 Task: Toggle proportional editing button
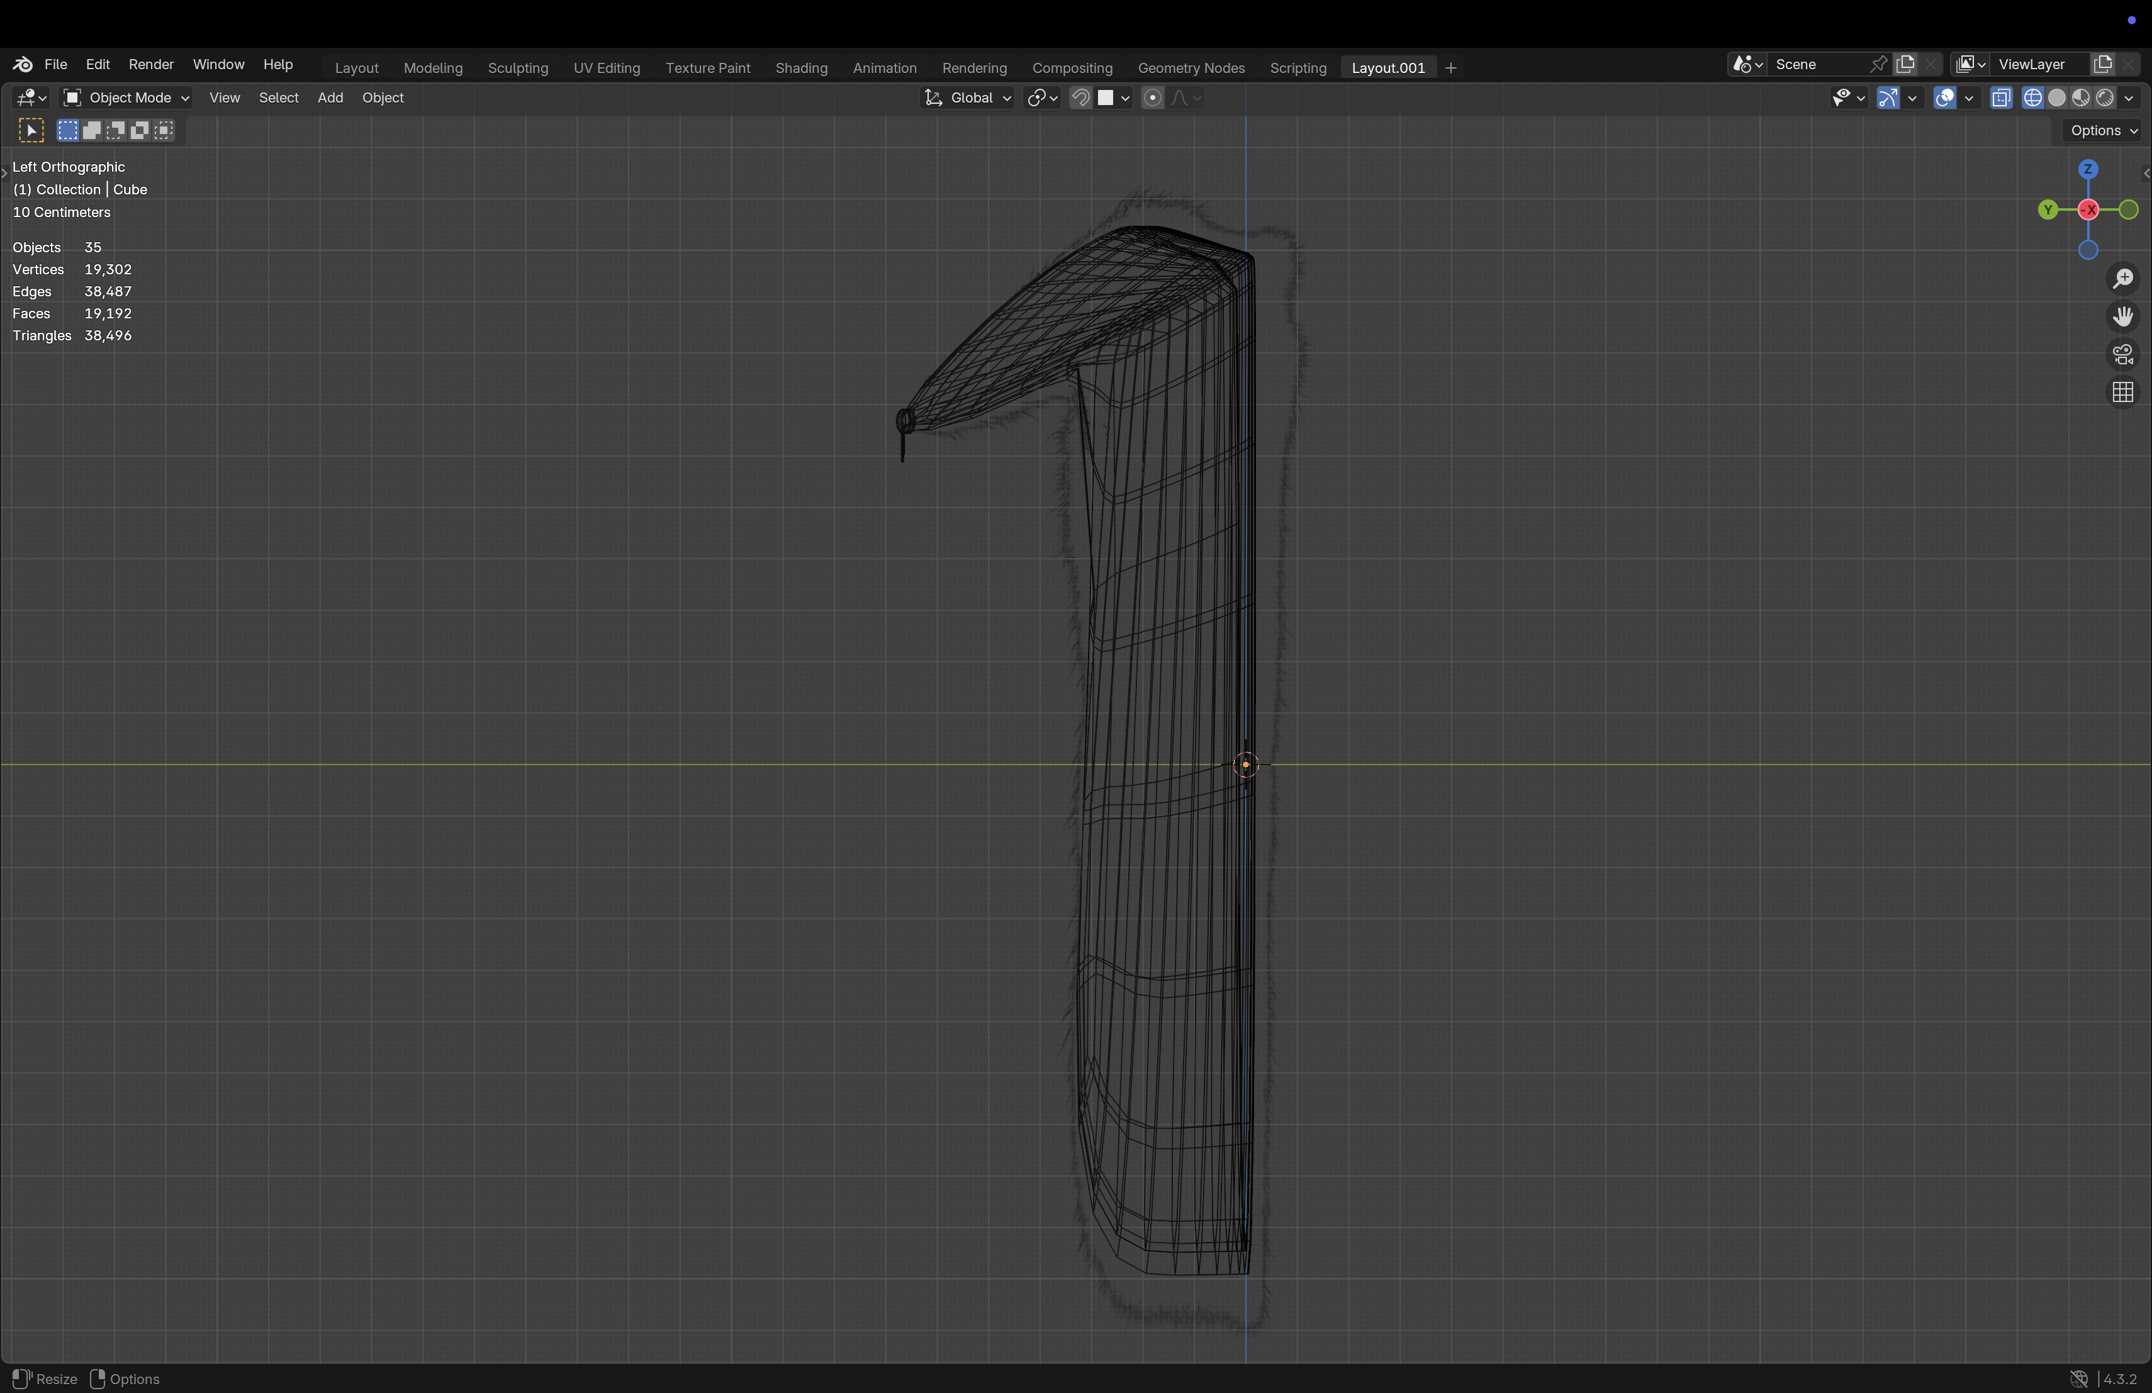pyautogui.click(x=1152, y=98)
